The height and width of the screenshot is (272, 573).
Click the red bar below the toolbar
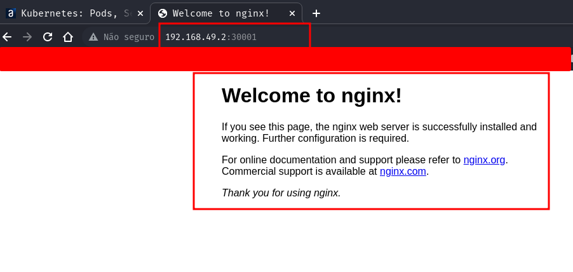286,59
